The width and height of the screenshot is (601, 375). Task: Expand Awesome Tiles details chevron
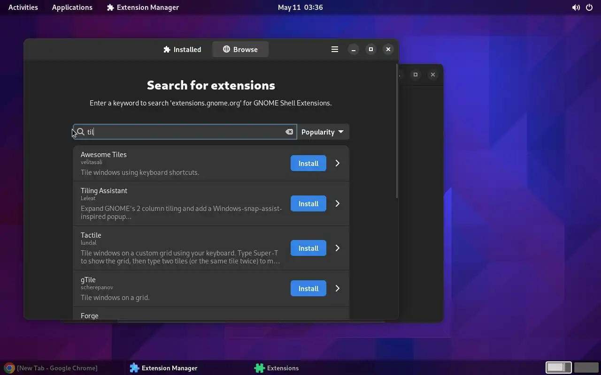click(337, 163)
